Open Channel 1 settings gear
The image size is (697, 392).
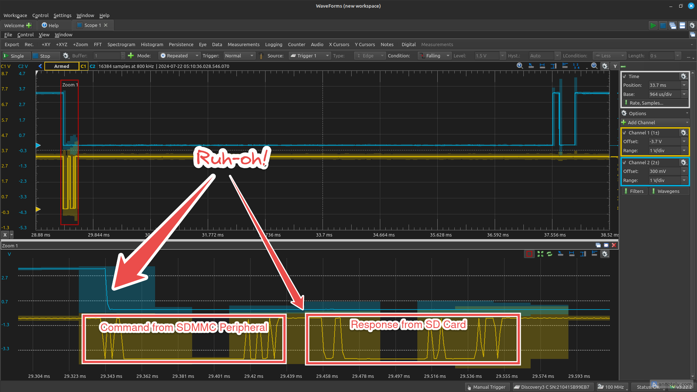683,133
